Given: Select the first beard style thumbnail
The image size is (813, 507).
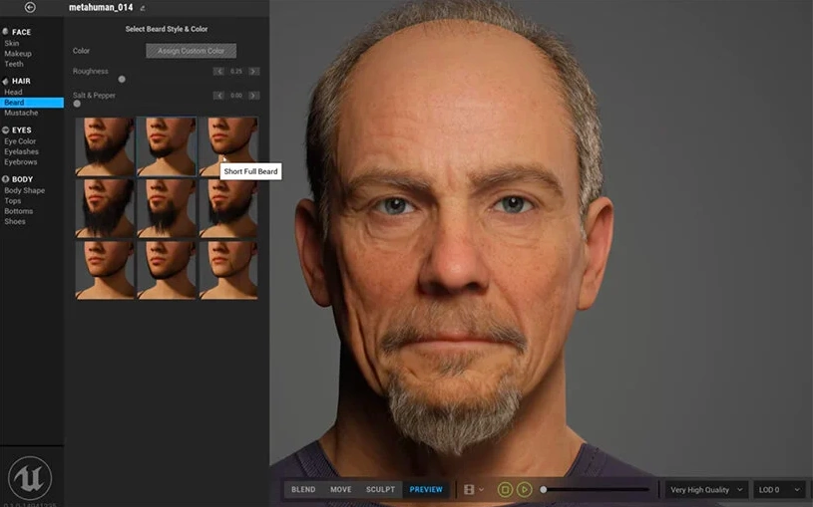Looking at the screenshot, I should coord(105,146).
